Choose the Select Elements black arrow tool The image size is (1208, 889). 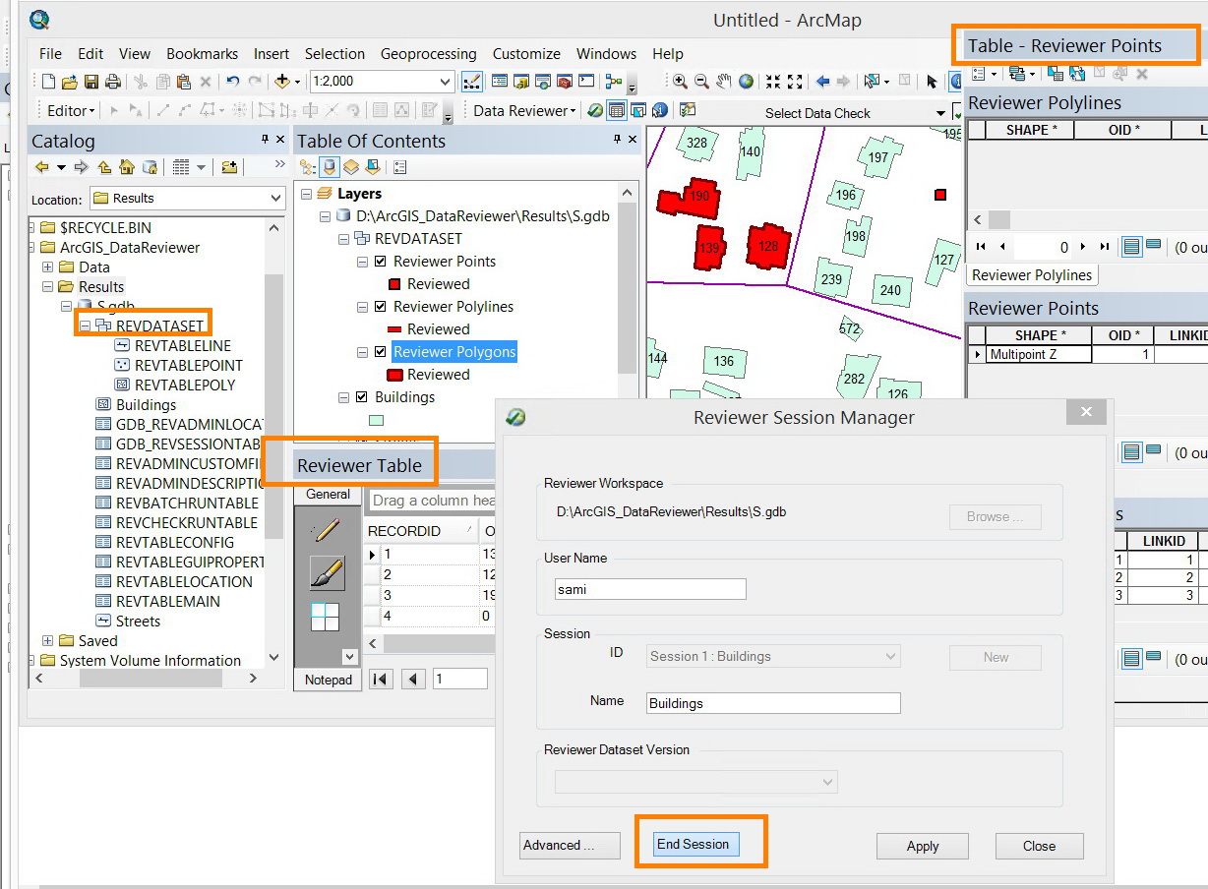[x=932, y=82]
